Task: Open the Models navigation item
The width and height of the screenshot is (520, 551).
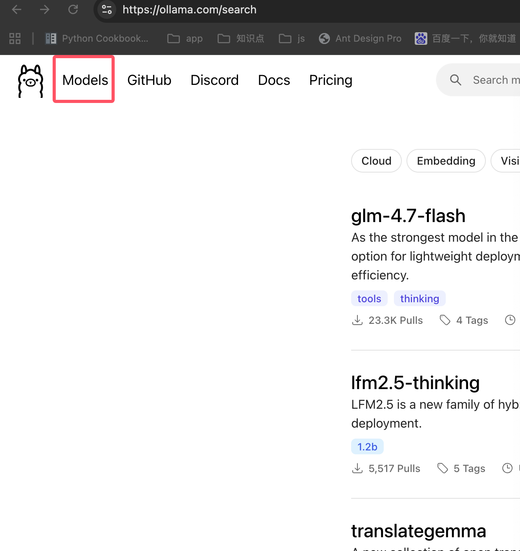Action: point(85,80)
